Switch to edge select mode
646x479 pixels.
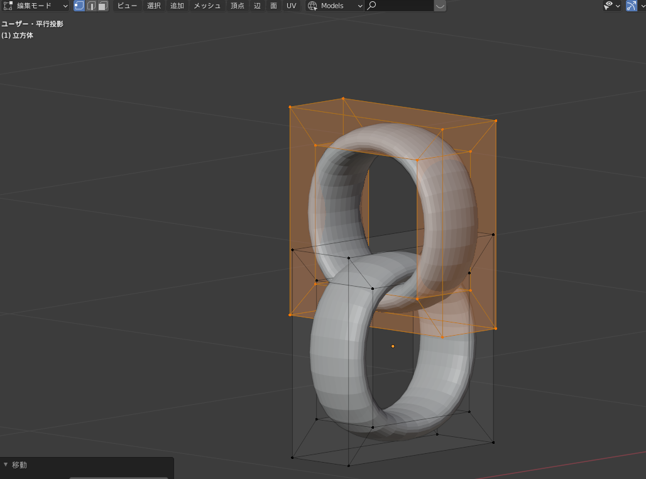coord(91,6)
